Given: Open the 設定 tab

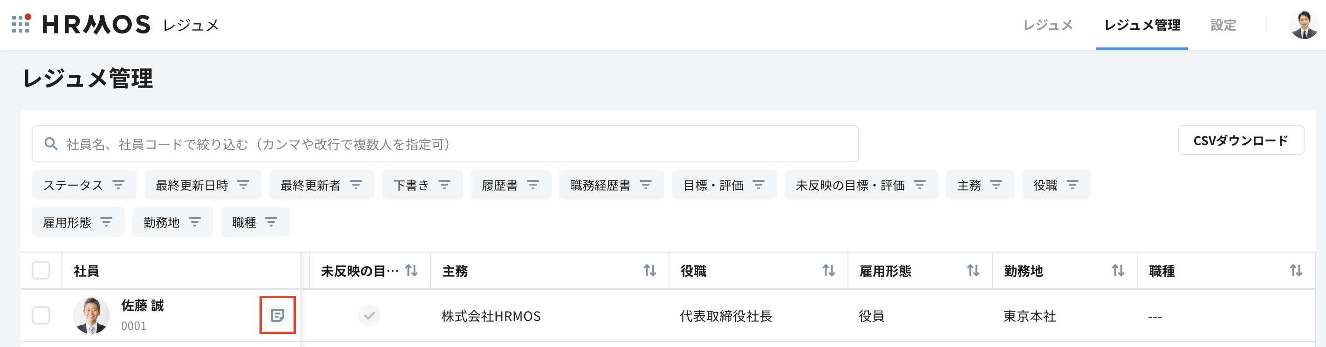Looking at the screenshot, I should (1223, 25).
